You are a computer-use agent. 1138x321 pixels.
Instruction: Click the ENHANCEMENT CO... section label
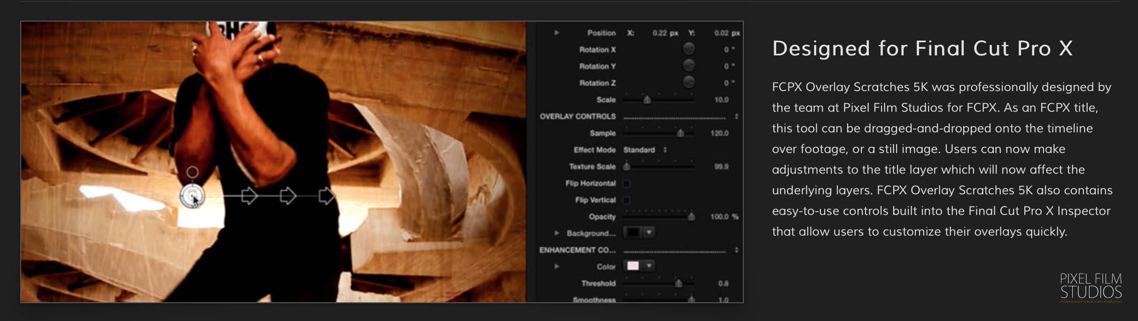pos(577,250)
